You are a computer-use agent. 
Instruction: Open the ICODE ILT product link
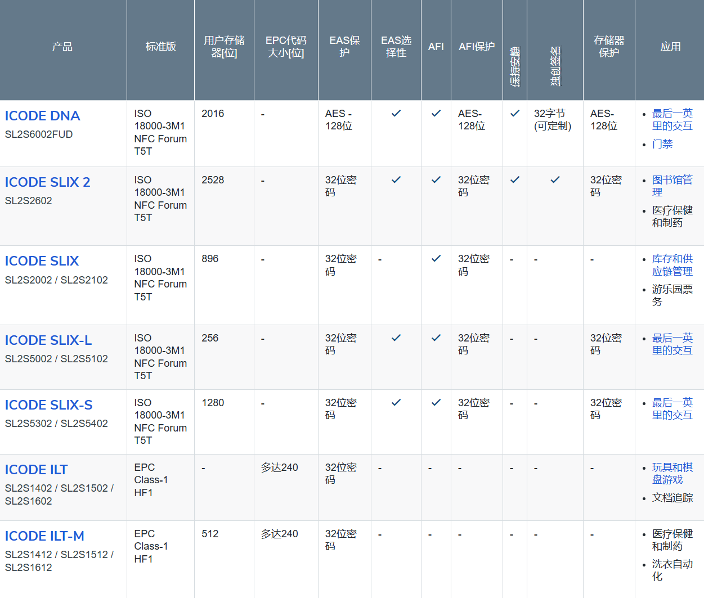[36, 470]
